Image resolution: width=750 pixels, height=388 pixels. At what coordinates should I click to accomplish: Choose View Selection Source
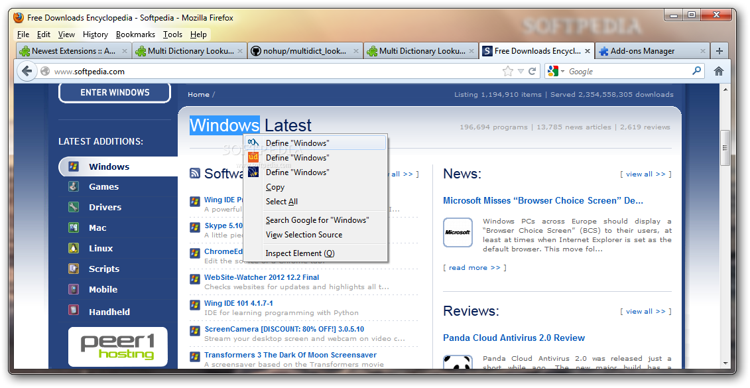316,234
